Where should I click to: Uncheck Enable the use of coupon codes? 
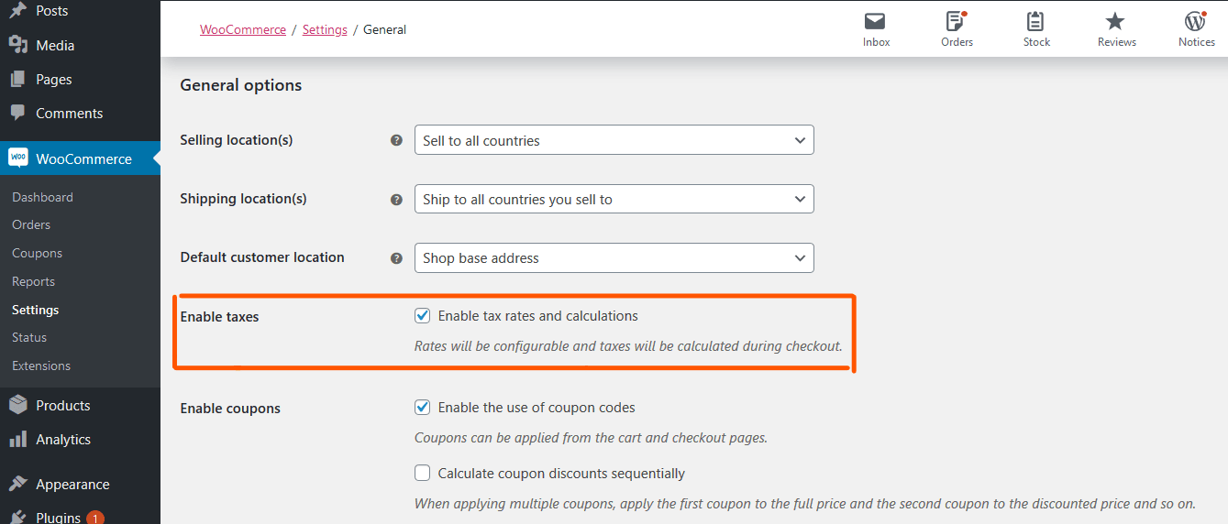[423, 408]
